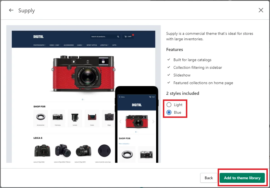Click the slideshow dot indicator under camera
This screenshot has width=270, height=188.
click(x=82, y=99)
